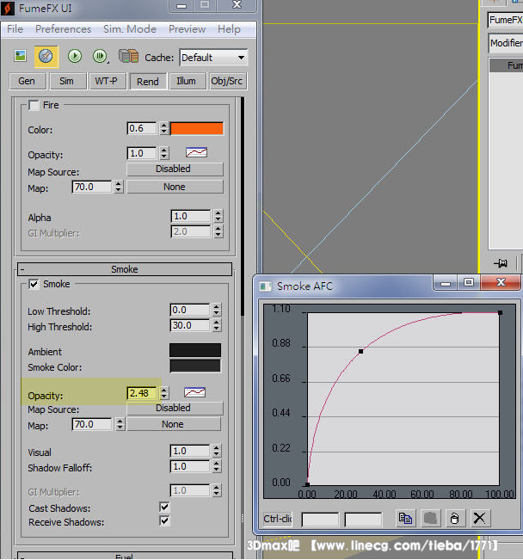
Task: Switch to the Obj/Src tab
Action: [x=227, y=82]
